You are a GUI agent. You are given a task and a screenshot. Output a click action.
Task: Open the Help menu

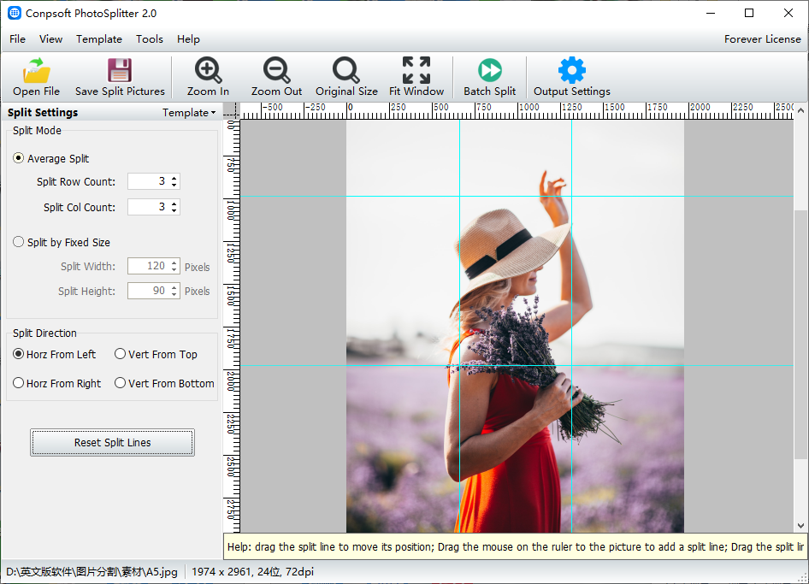[x=188, y=39]
